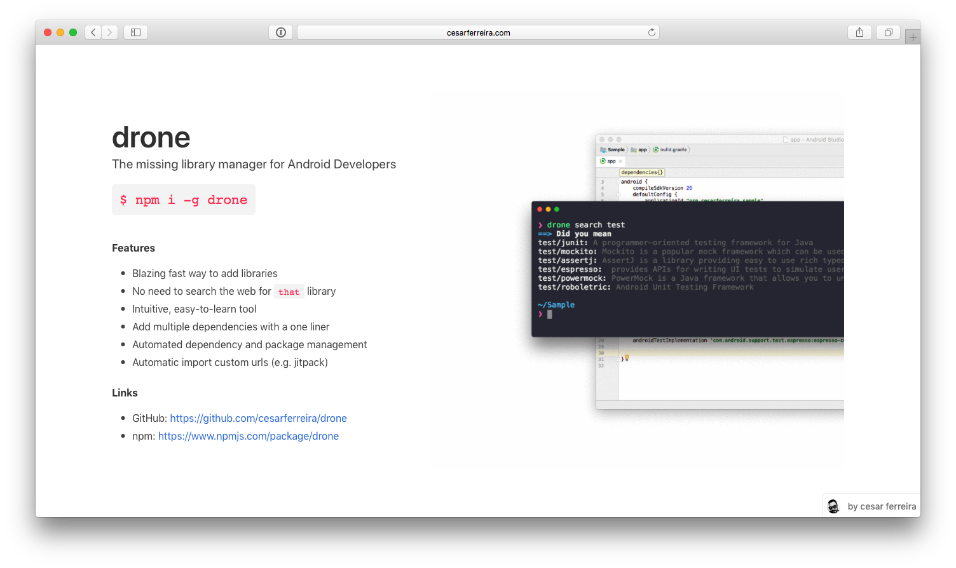956x568 pixels.
Task: Maximize Safari with the green button
Action: 73,32
